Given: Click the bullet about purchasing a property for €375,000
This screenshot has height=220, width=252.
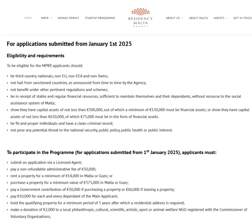Looking at the screenshot, I should point(69,183).
